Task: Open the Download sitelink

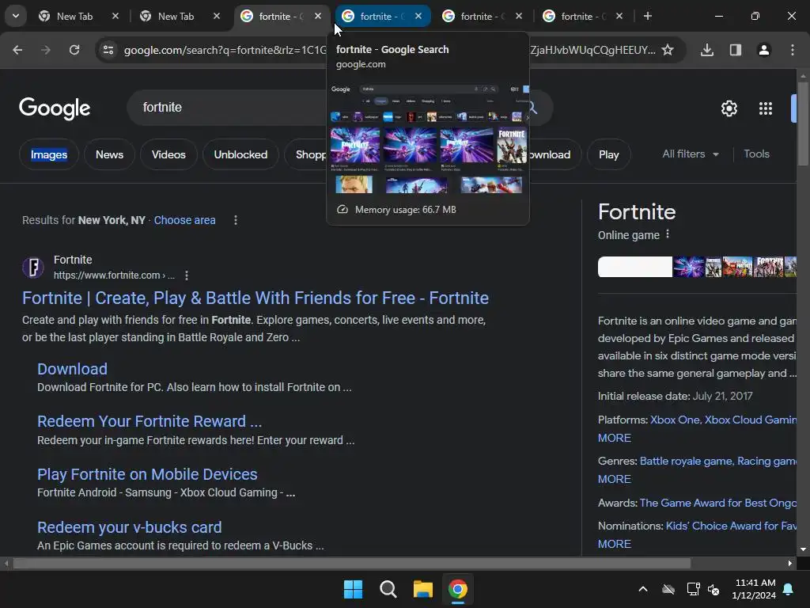Action: pyautogui.click(x=72, y=369)
